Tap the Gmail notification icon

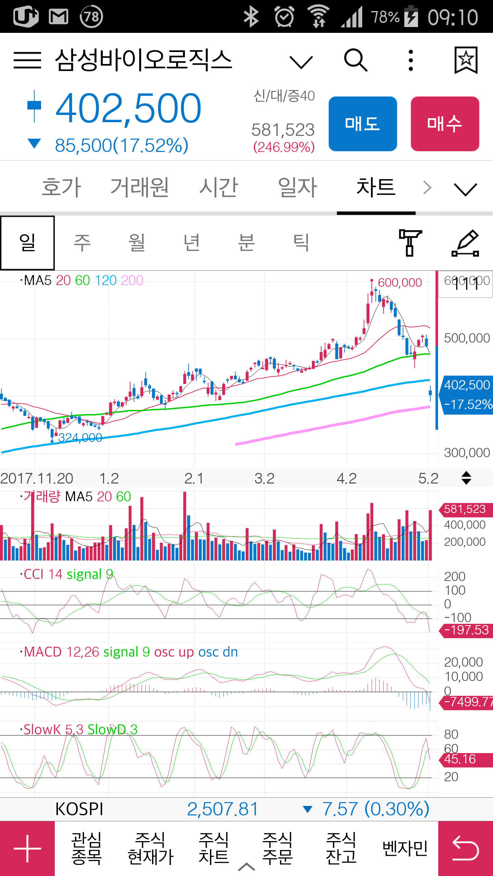tap(59, 16)
